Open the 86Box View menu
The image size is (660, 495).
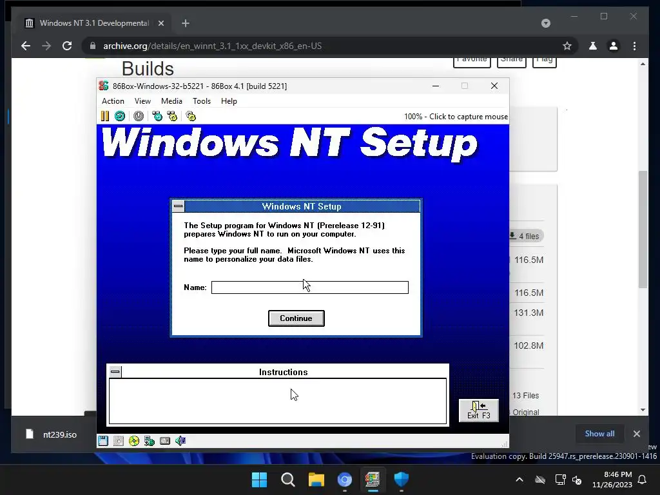[142, 101]
